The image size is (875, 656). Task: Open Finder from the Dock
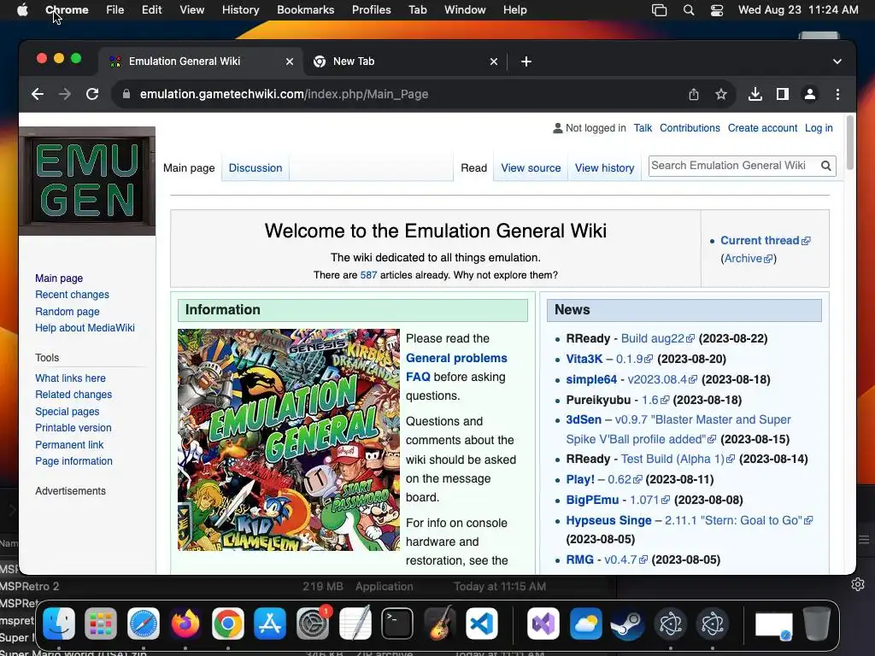[59, 624]
